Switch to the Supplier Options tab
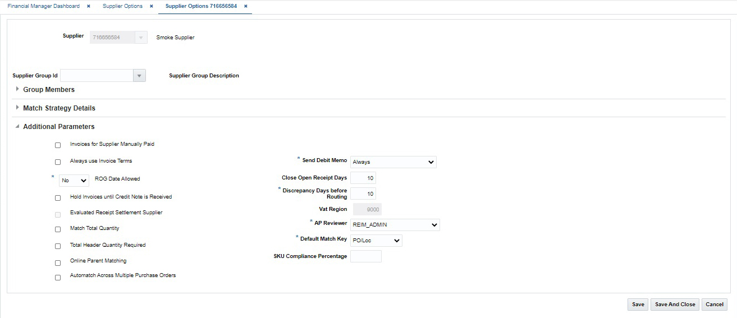 (x=122, y=6)
